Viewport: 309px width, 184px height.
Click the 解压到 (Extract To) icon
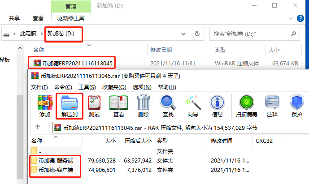tap(69, 106)
